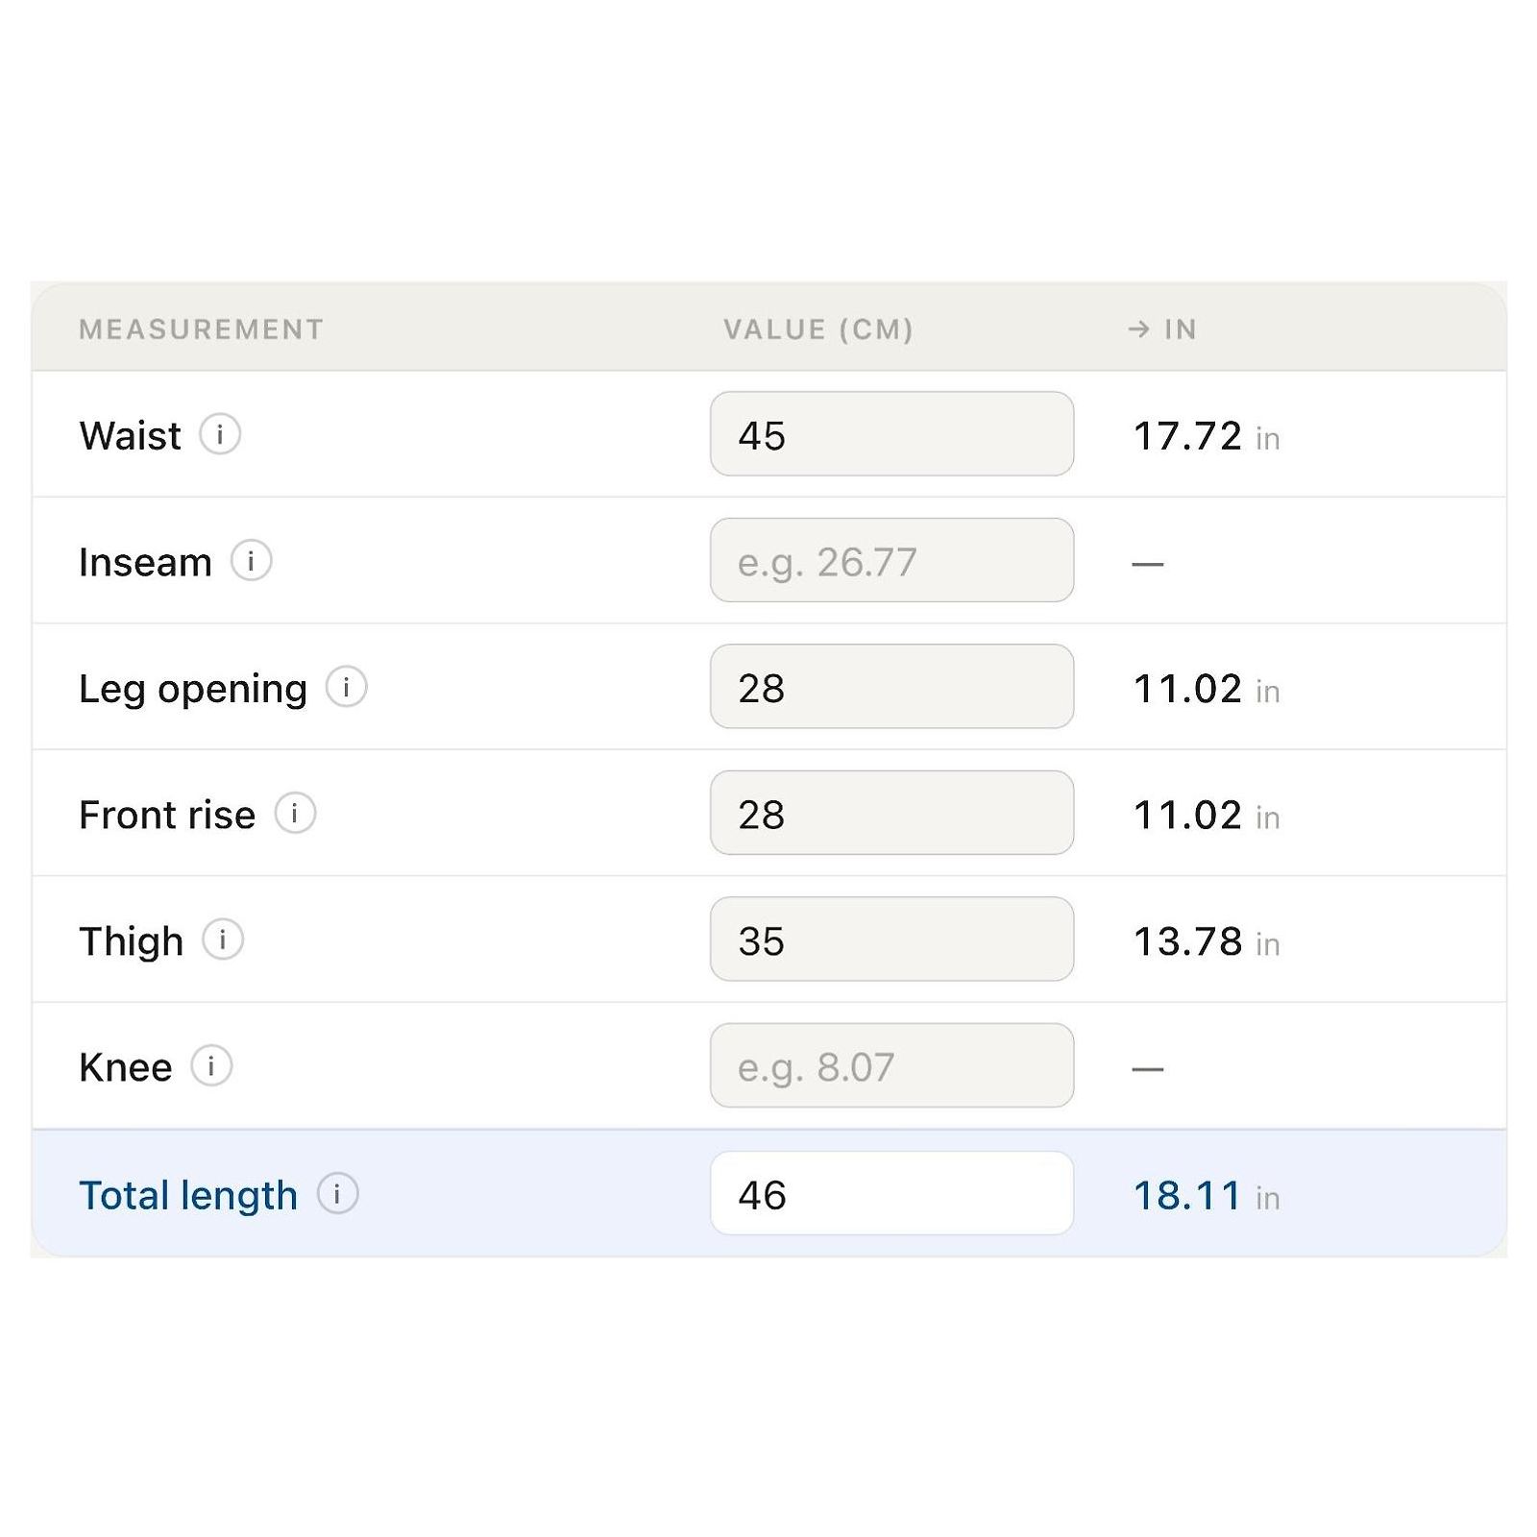
Task: Click the MEASUREMENT column header
Action: coord(201,329)
